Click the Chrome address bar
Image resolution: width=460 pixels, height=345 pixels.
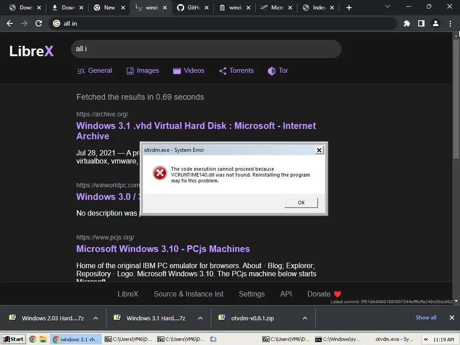coord(223,23)
